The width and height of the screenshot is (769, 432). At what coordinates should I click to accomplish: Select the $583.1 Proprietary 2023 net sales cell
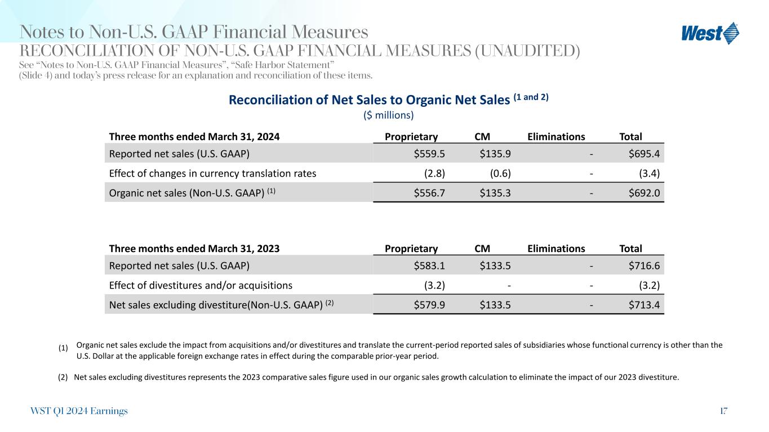[x=429, y=265]
